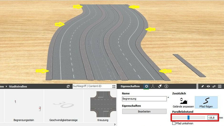Toggle the Pfad folgen option
This screenshot has height=126, width=224.
(206, 102)
